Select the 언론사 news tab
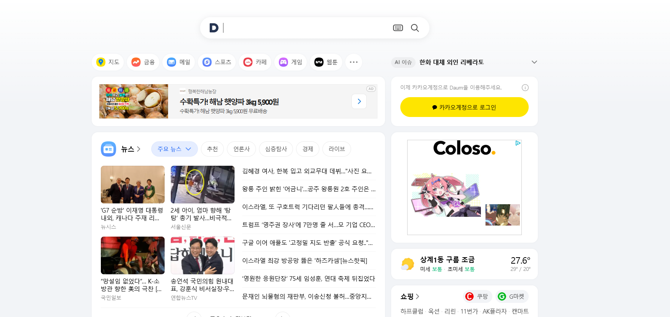The width and height of the screenshot is (670, 317). point(241,149)
